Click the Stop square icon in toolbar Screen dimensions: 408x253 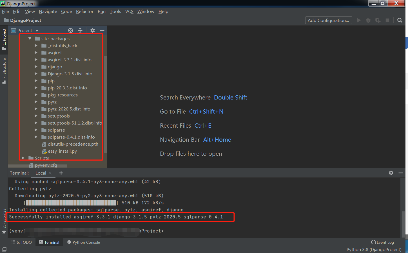[x=387, y=20]
